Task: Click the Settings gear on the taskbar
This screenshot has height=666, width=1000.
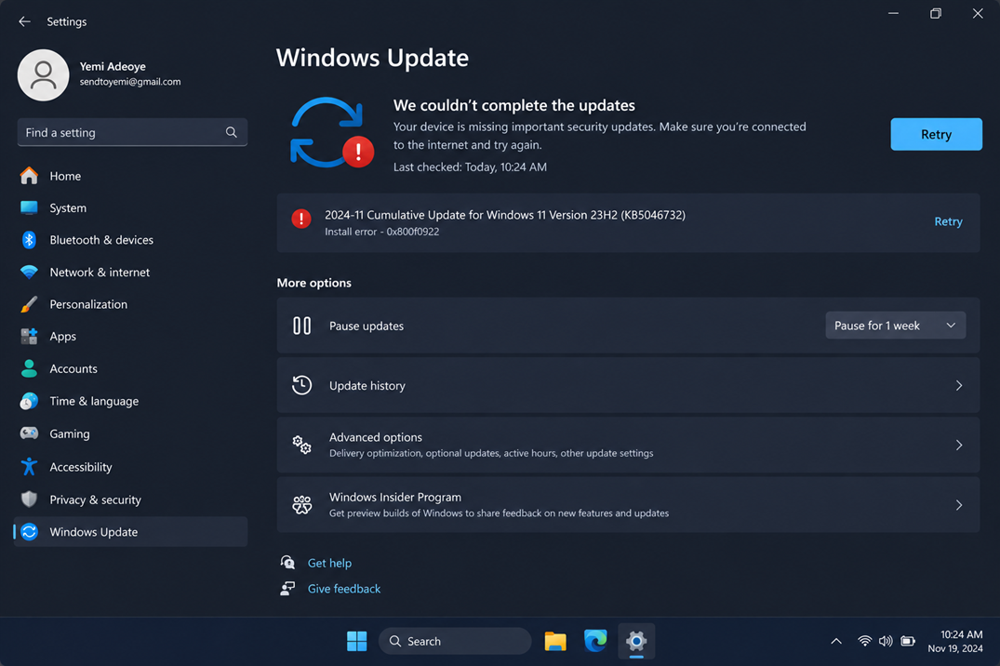Action: coord(636,641)
